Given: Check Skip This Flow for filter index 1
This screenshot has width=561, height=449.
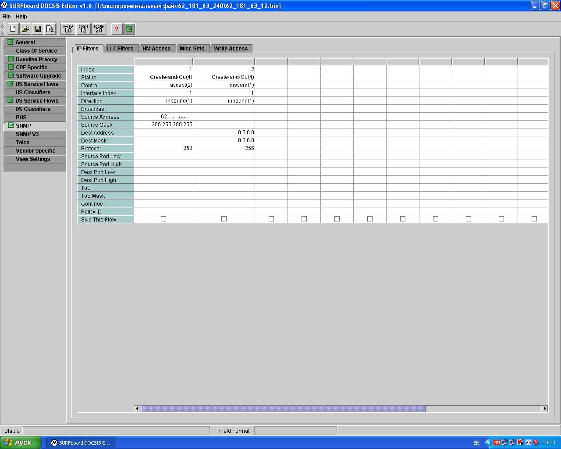Looking at the screenshot, I should click(x=163, y=219).
